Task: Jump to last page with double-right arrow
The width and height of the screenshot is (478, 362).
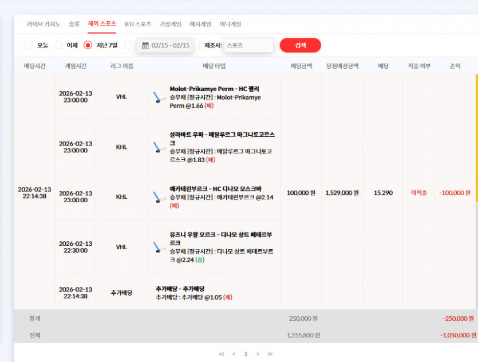Action: (270, 354)
